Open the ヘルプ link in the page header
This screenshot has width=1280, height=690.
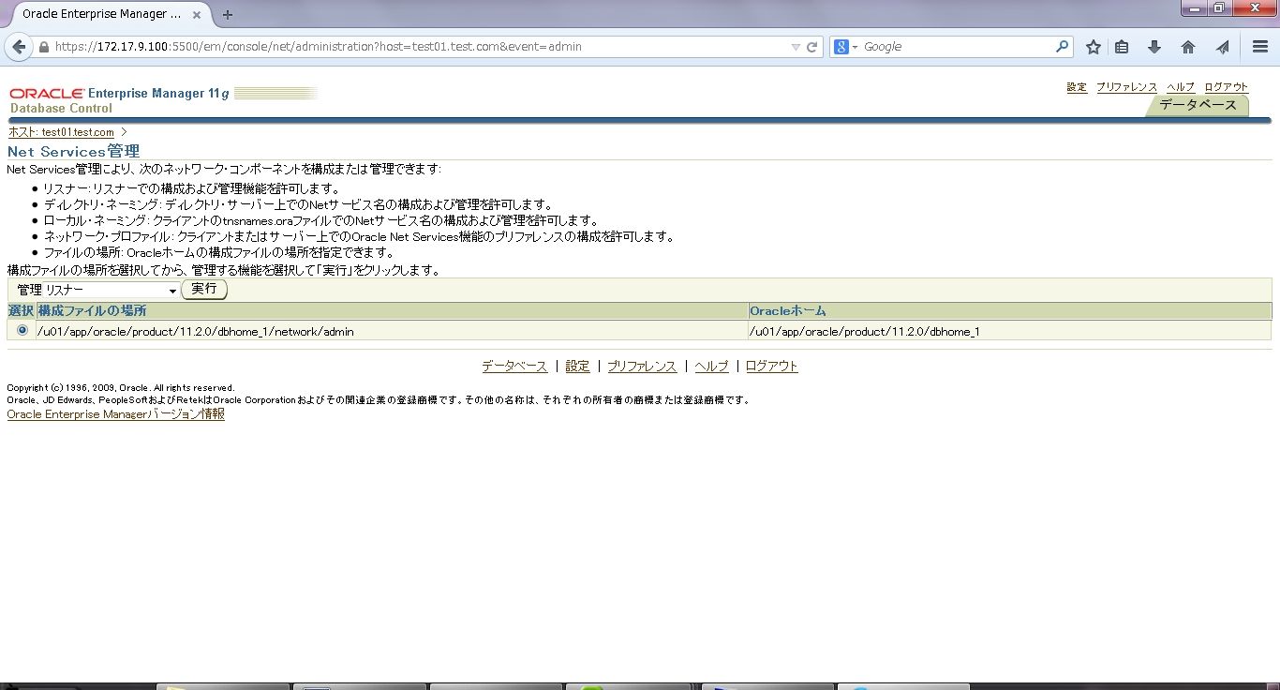(x=1181, y=87)
